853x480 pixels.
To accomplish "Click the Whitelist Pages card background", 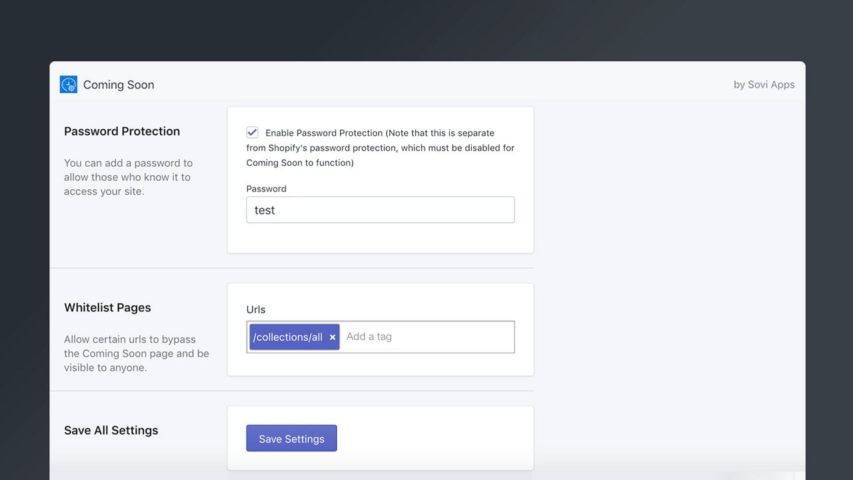I will tap(381, 363).
